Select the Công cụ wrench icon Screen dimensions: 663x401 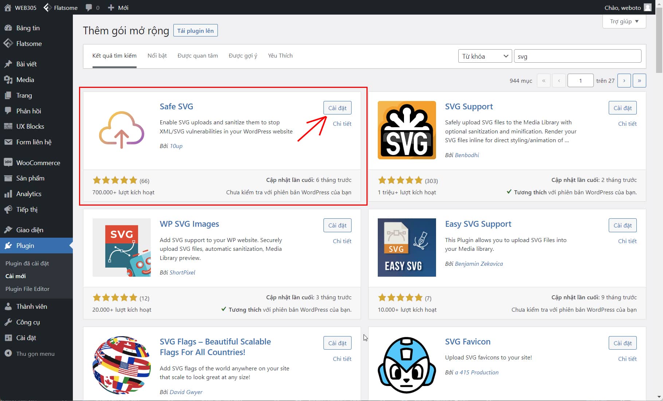[8, 322]
